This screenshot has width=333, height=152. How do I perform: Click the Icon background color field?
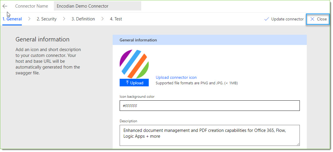pos(210,106)
